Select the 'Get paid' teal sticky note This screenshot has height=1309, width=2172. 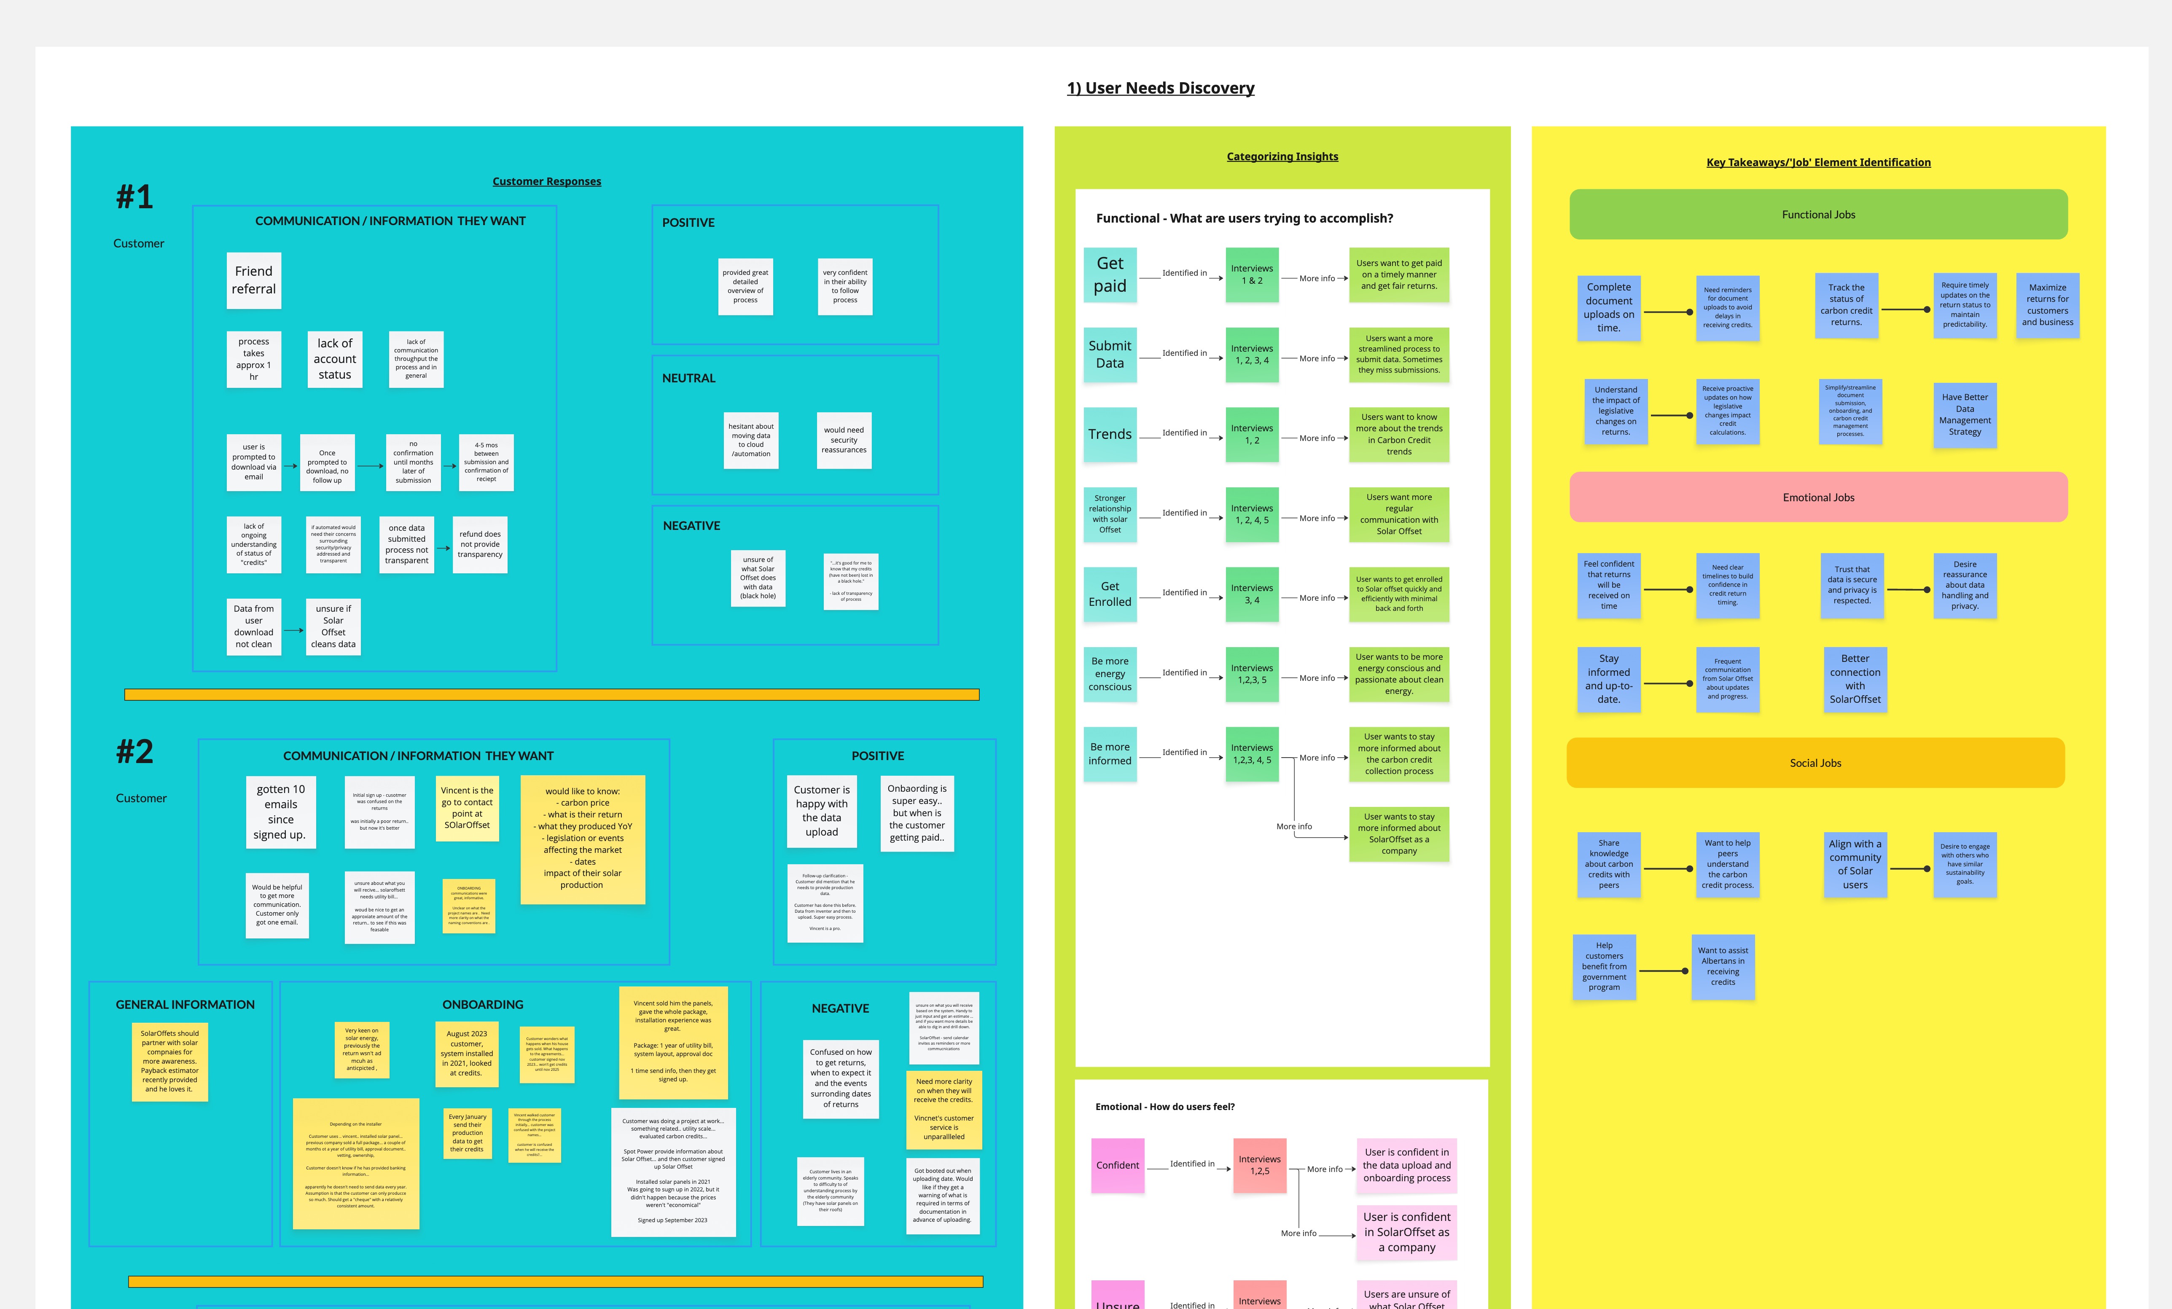(1110, 275)
